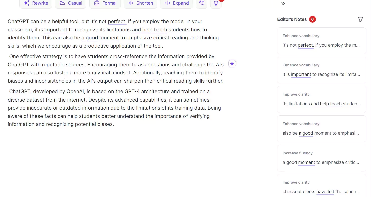Open the lightbulb suggestions icon
The image size is (371, 197).
click(216, 3)
